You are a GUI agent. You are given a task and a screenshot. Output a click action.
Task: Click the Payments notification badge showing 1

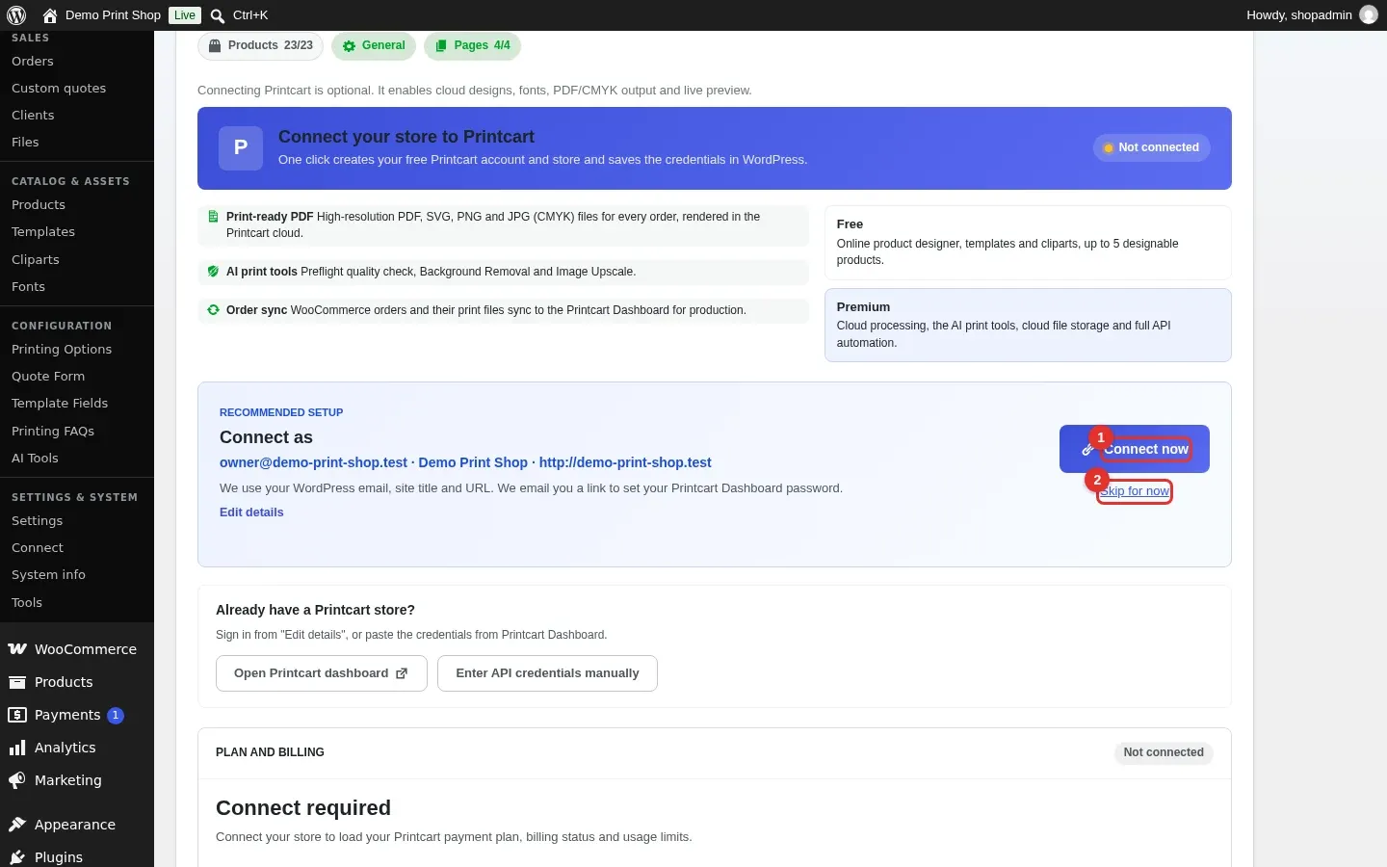coord(116,715)
